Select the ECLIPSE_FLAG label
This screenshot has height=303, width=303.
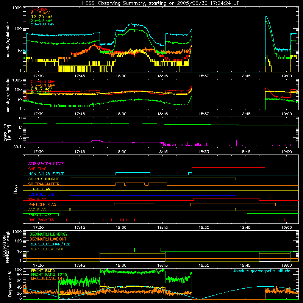[x=41, y=194]
